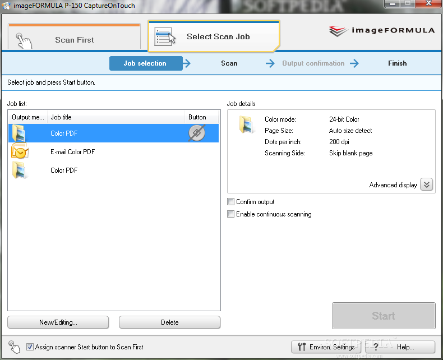This screenshot has height=360, width=443.
Task: Uncheck Assign scanner Start button to Scan First
Action: [30, 347]
